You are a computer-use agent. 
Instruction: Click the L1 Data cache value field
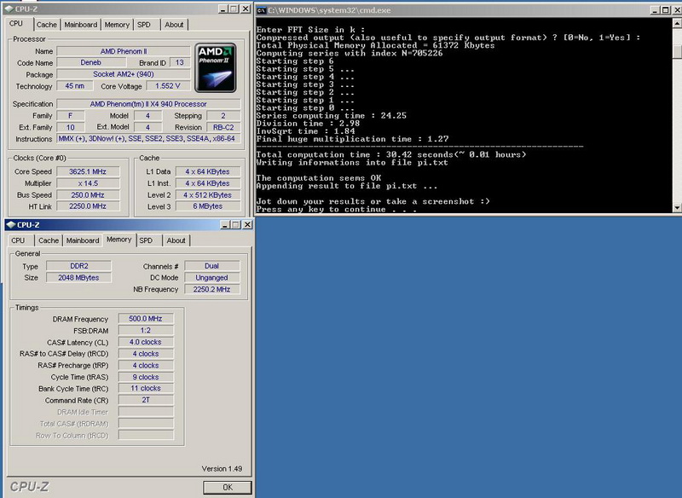pyautogui.click(x=208, y=171)
